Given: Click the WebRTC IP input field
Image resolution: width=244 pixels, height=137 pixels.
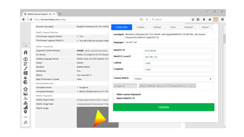Looking at the screenshot, I should coord(178,51).
